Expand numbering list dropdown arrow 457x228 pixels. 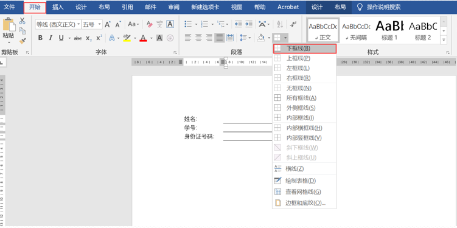click(212, 24)
